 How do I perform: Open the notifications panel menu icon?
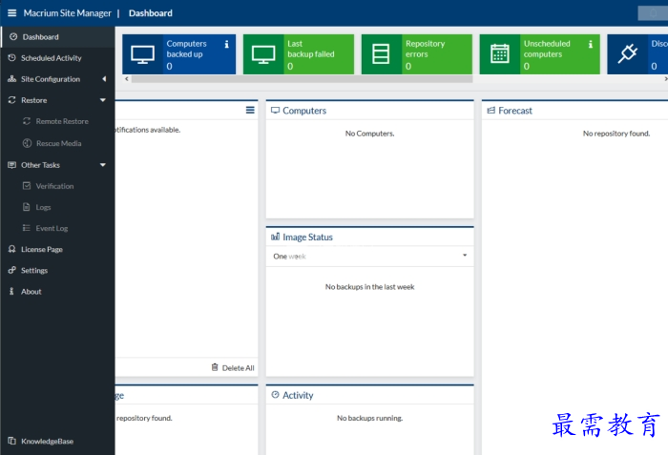click(250, 111)
